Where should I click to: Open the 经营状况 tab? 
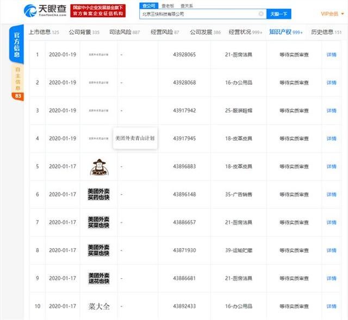point(243,33)
